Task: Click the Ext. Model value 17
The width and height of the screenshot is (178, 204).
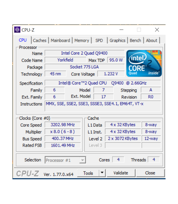Action: [103, 97]
